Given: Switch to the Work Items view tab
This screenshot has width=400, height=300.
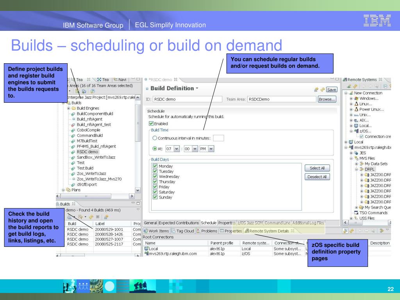Looking at the screenshot, I should tap(156, 231).
